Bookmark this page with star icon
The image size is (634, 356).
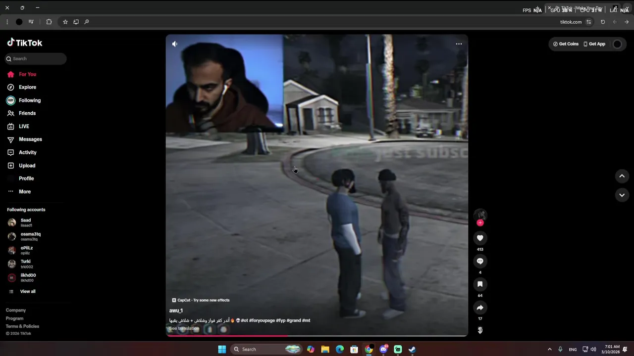[x=65, y=22]
